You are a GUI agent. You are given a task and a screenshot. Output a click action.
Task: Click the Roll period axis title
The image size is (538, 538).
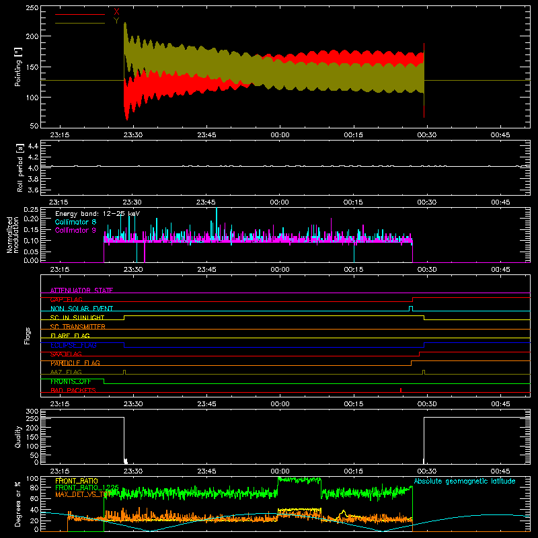[20, 167]
